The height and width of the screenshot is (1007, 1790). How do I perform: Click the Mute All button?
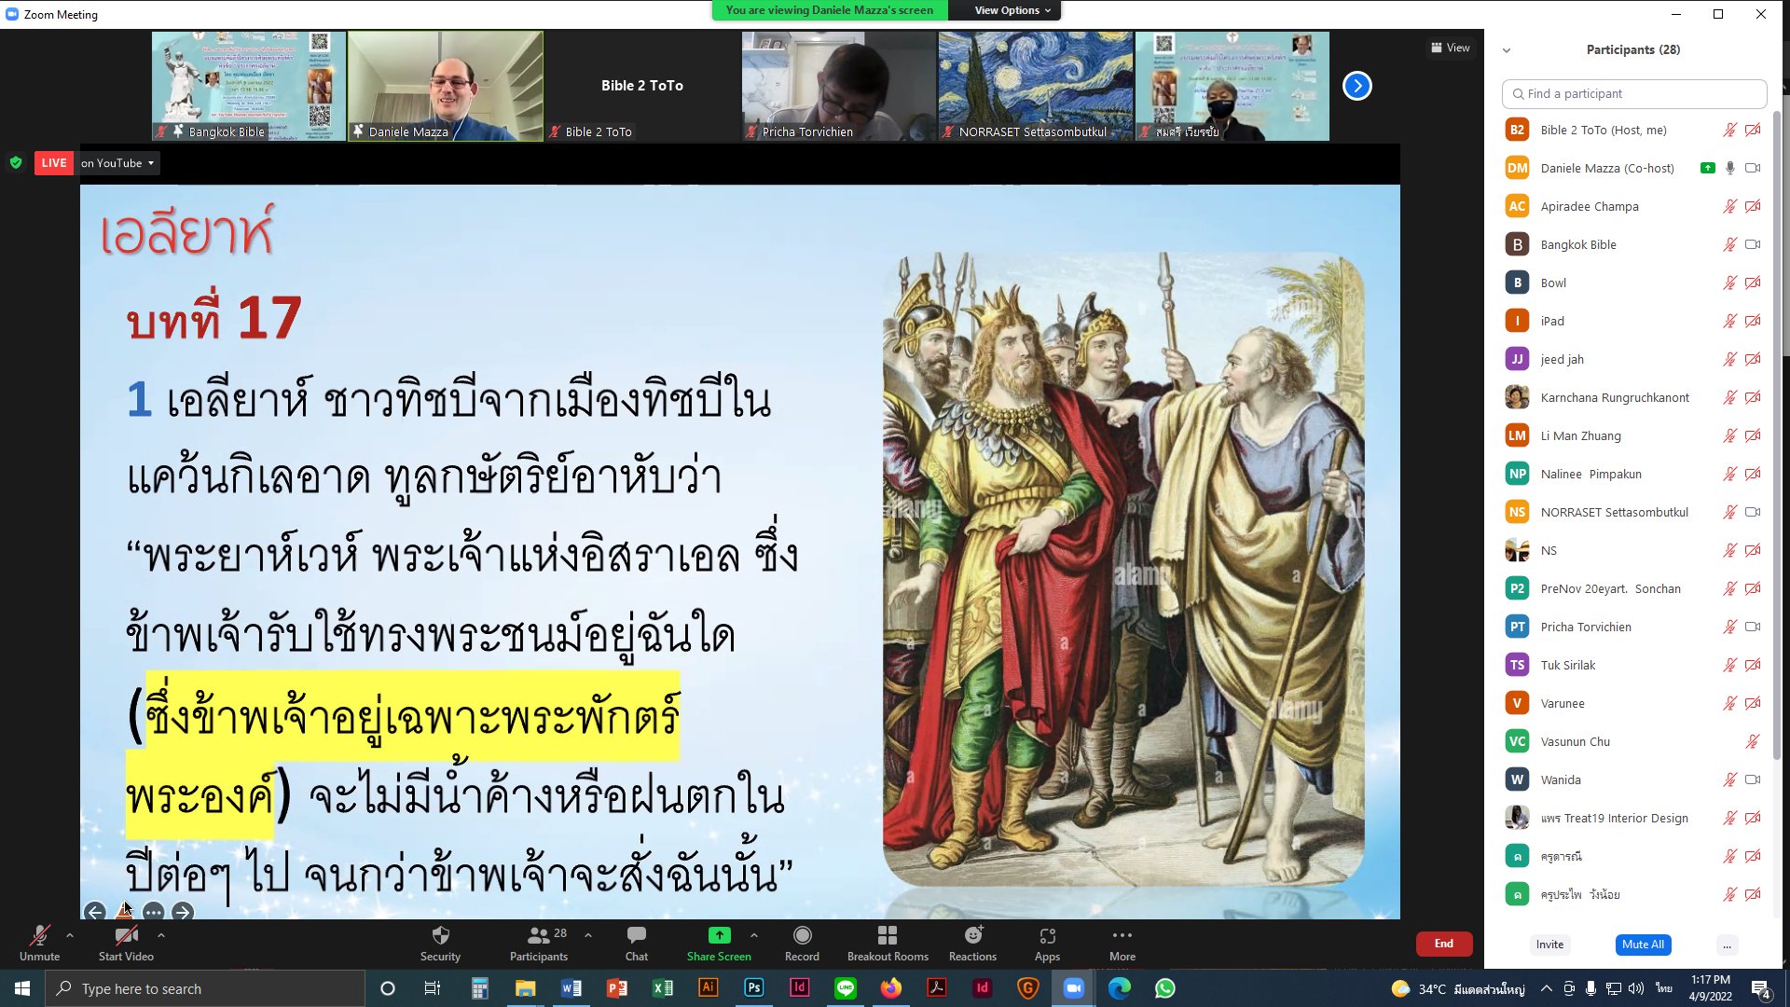click(x=1643, y=945)
